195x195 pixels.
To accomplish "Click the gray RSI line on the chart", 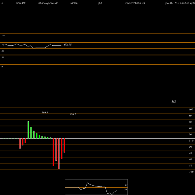I will pyautogui.click(x=30, y=46).
